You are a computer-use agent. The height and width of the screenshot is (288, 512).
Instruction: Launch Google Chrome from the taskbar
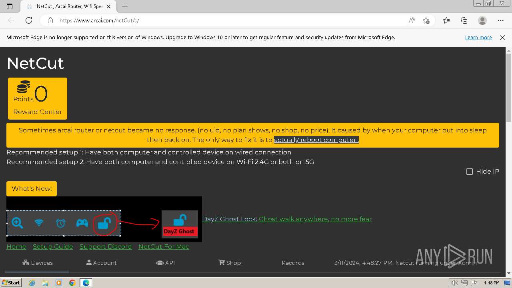(72, 283)
